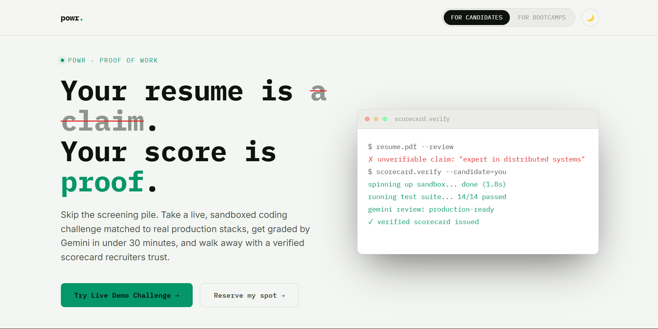Viewport: 658px width, 329px height.
Task: Click the "verified scorecard issued" line
Action: pyautogui.click(x=424, y=222)
